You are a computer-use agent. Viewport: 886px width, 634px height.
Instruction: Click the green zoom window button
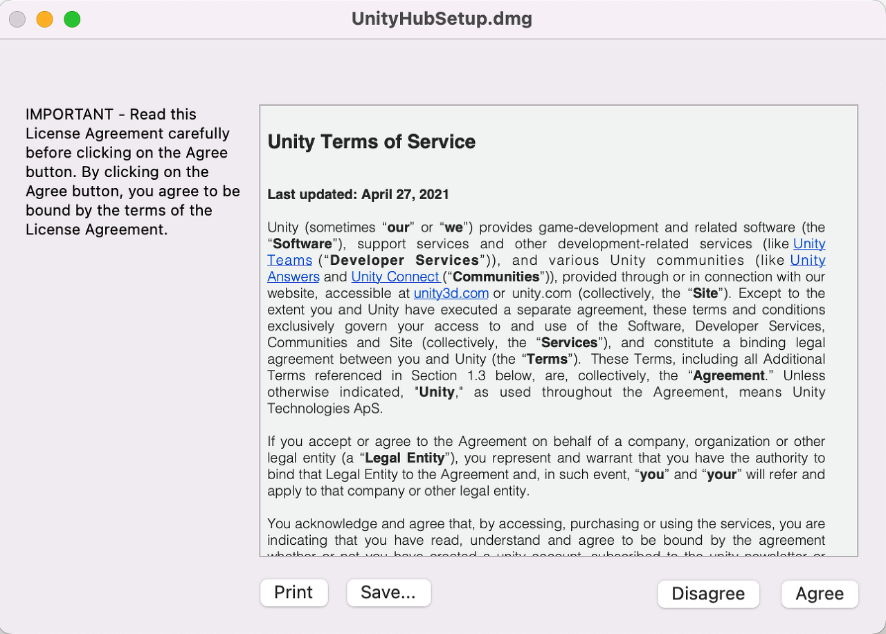click(x=72, y=19)
